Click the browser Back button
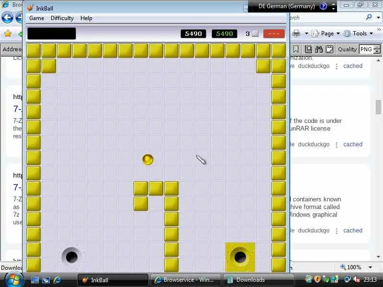 tap(7, 18)
